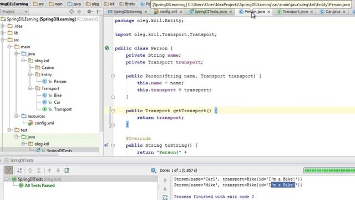Select config.xml file in resources folder
The image size is (355, 200).
44,123
